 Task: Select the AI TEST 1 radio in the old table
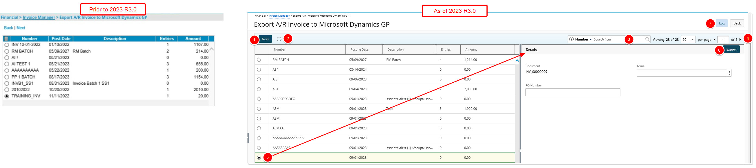7,64
